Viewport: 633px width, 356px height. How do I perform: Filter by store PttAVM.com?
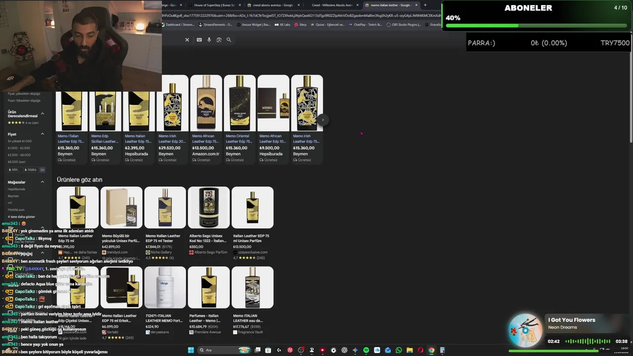pyautogui.click(x=16, y=210)
